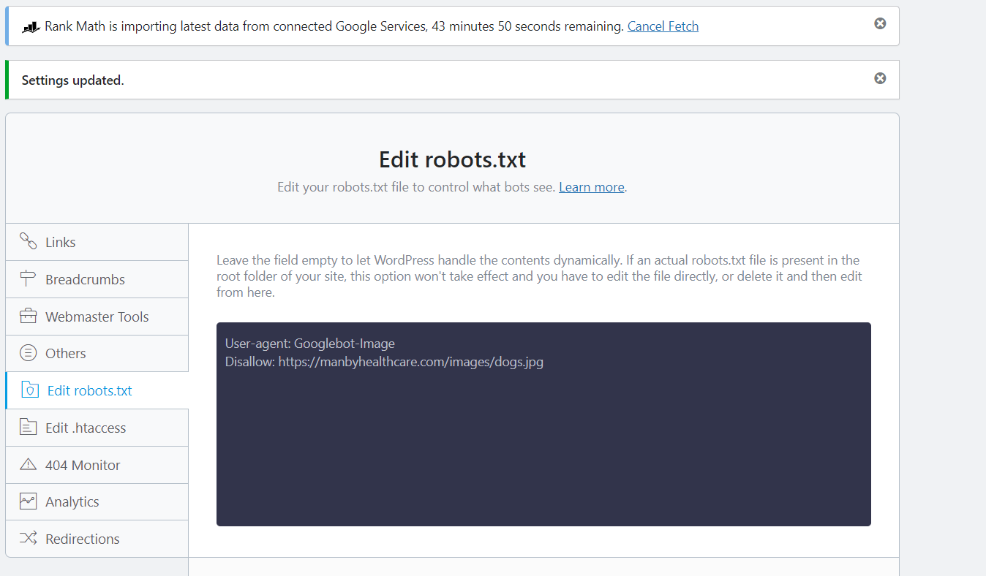Click the Others list icon
Viewport: 986px width, 576px height.
(x=28, y=353)
